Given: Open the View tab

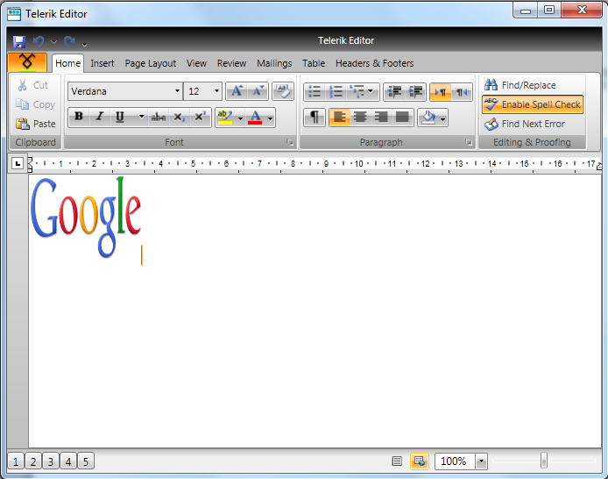Looking at the screenshot, I should click(x=196, y=63).
